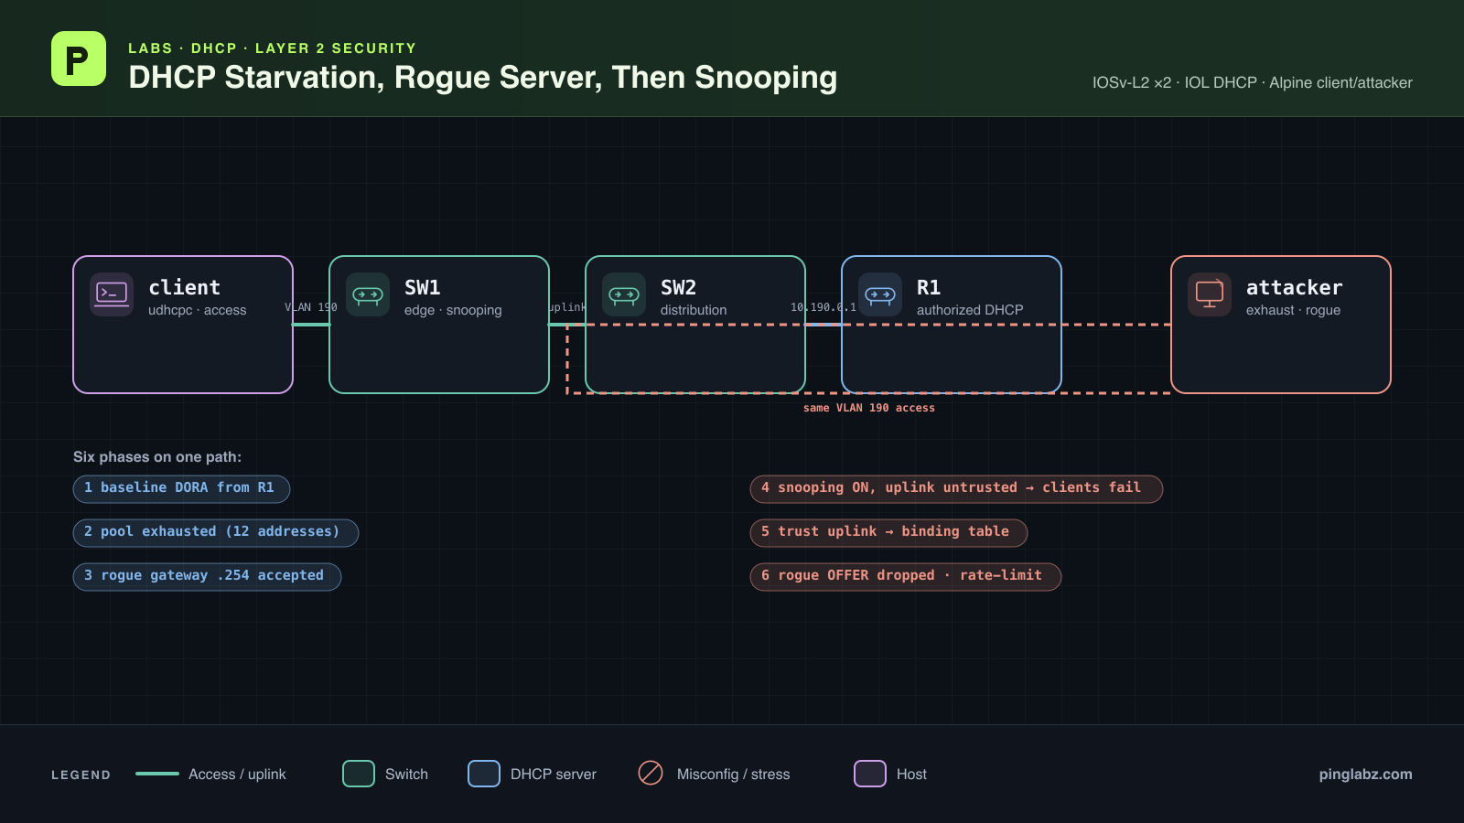Select phase 6 rogue OFFER dropped pill
The height and width of the screenshot is (823, 1464).
(x=906, y=576)
